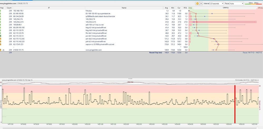Pause the trace with the orange pause button
Image resolution: width=263 pixels, height=129 pixels.
point(197,3)
